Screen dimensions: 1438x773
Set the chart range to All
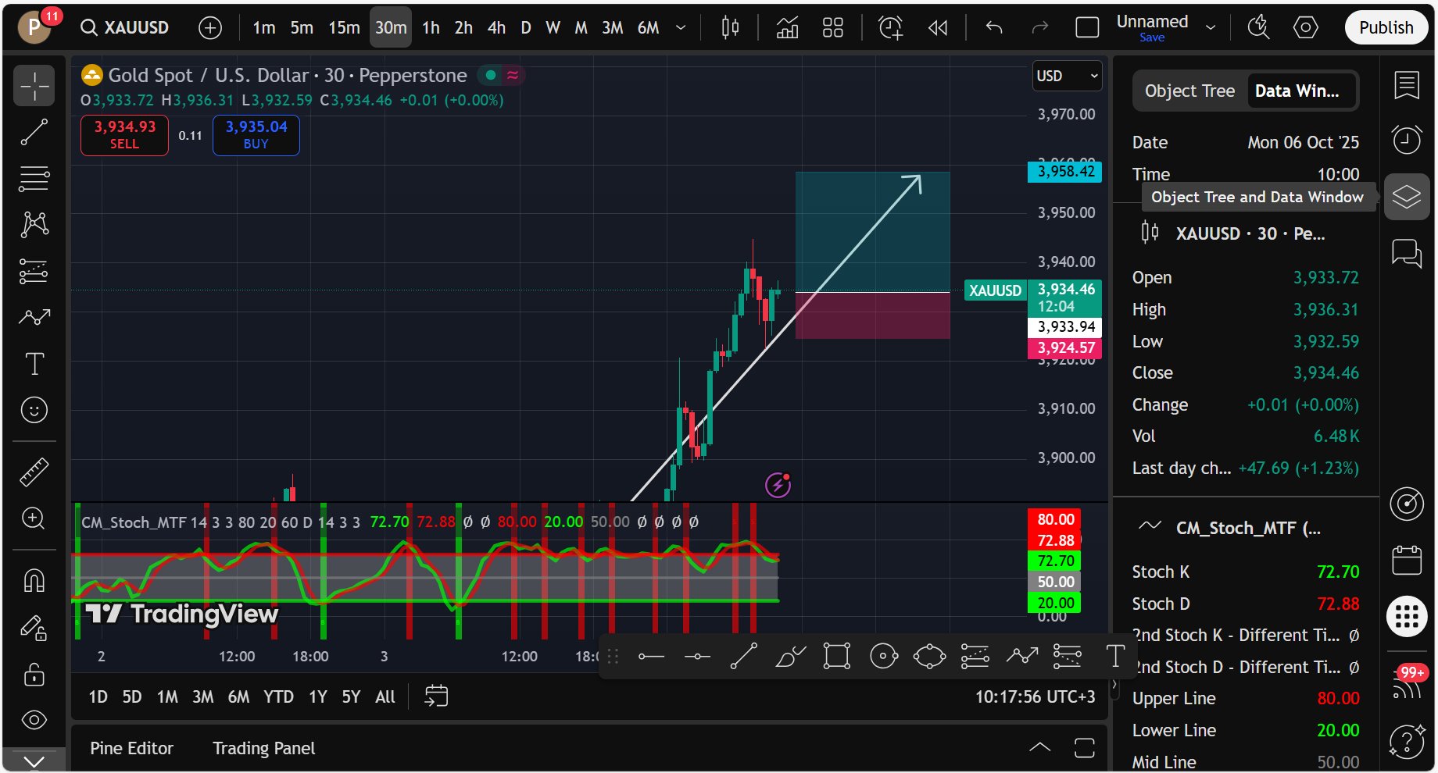(x=385, y=697)
